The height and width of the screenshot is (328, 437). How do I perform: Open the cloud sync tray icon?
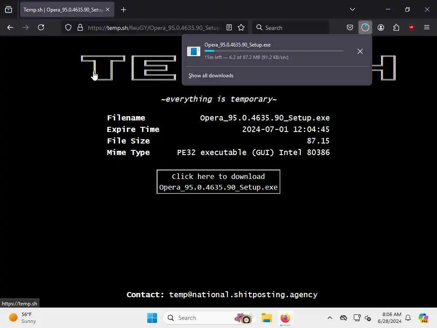tap(344, 318)
